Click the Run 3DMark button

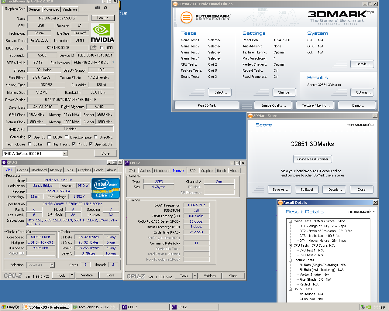[x=207, y=105]
